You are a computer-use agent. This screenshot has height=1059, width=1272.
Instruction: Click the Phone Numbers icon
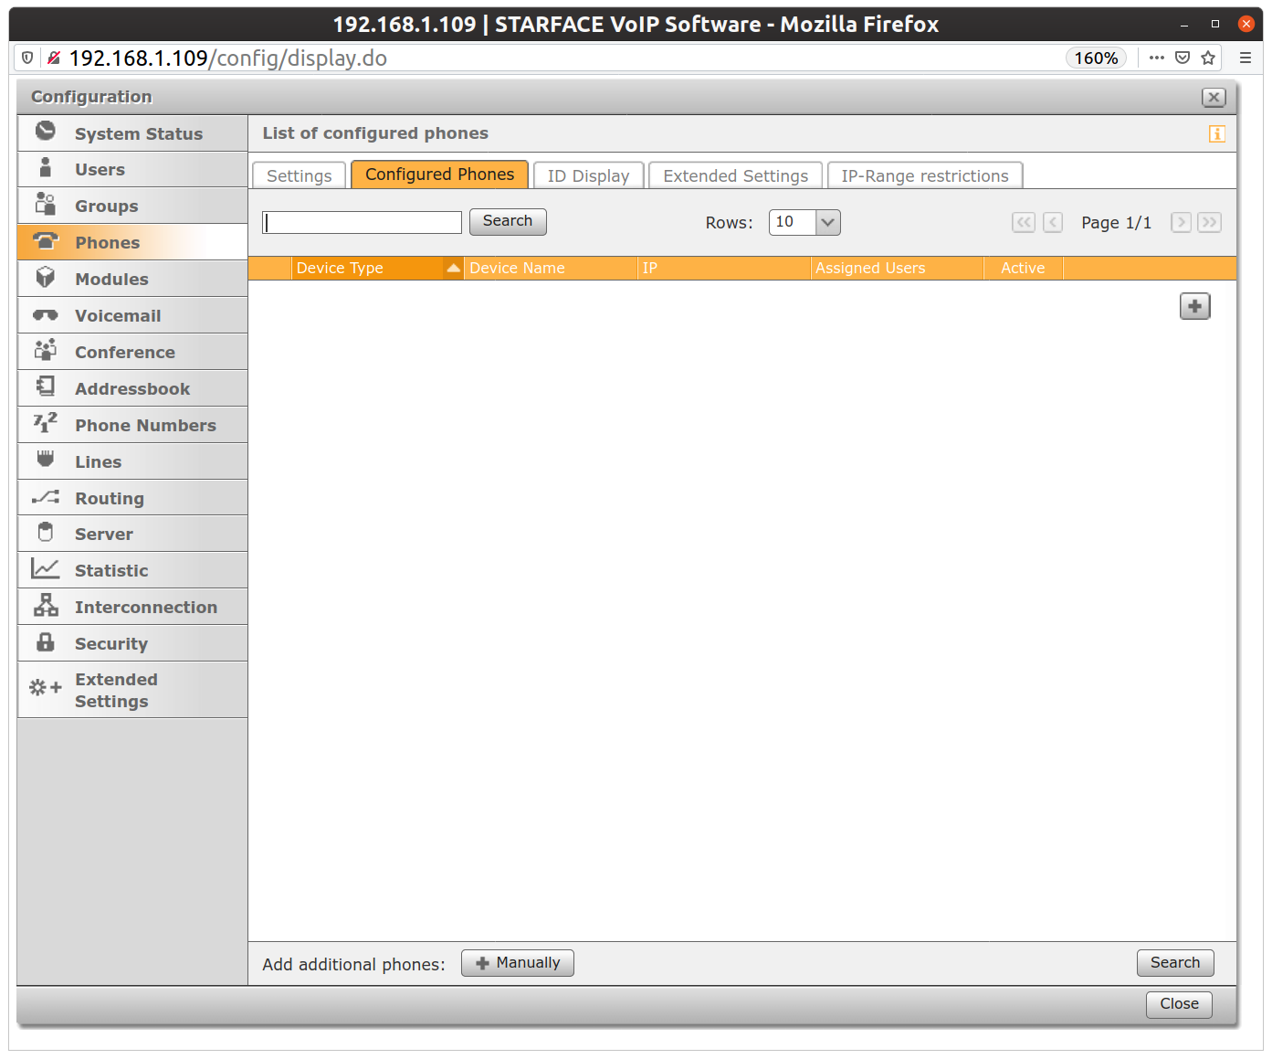(x=46, y=423)
